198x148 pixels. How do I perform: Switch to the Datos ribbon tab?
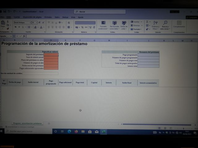(x=57, y=17)
